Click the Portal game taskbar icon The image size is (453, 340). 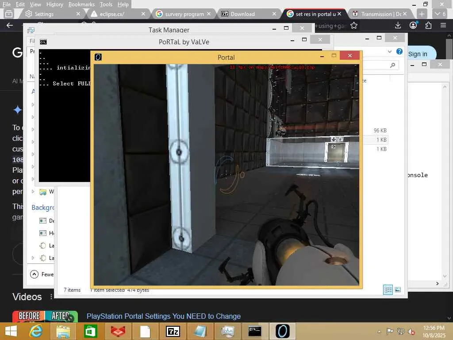point(282,331)
